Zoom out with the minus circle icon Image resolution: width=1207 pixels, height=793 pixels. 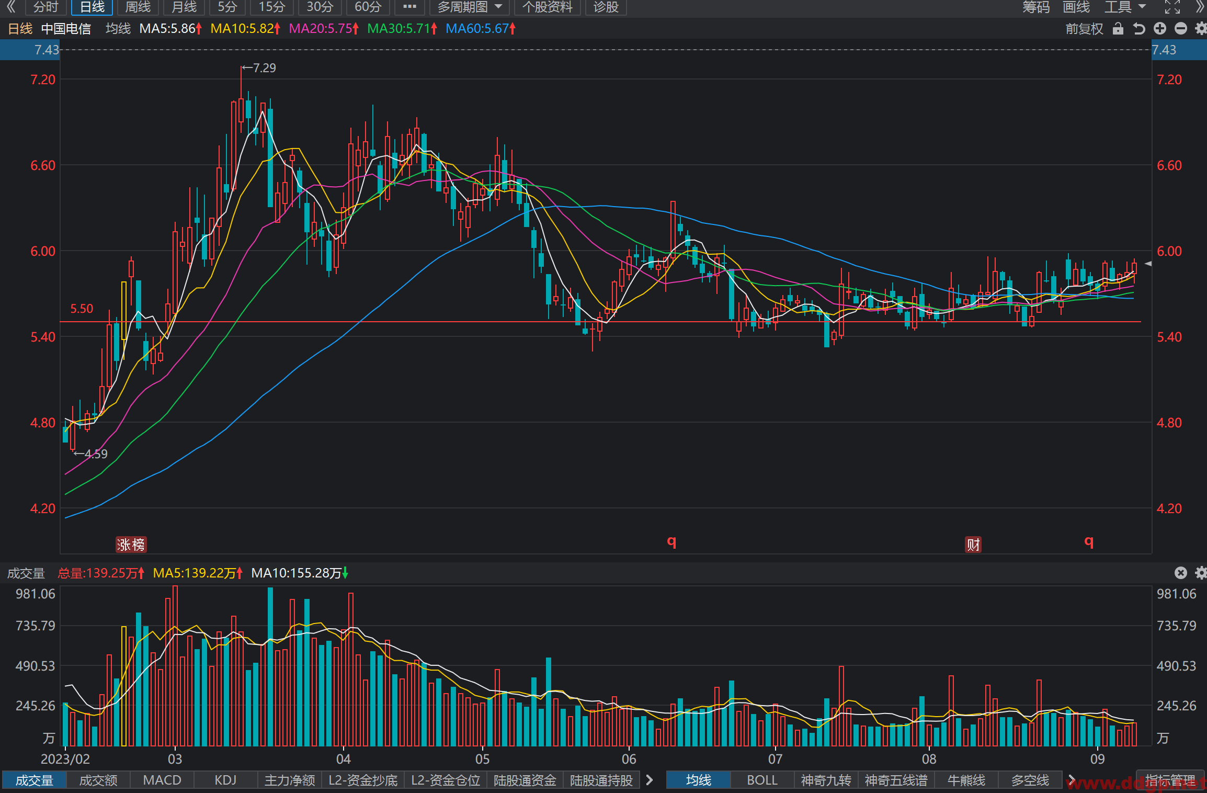click(x=1181, y=28)
